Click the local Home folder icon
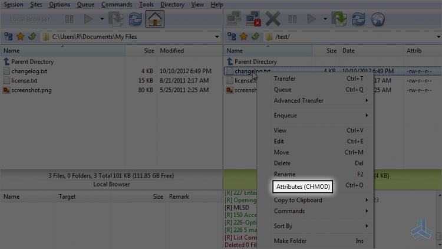This screenshot has height=249, width=442. tap(155, 19)
